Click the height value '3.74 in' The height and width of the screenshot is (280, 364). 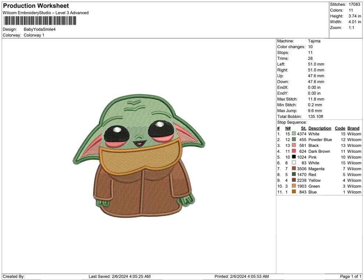tap(354, 16)
